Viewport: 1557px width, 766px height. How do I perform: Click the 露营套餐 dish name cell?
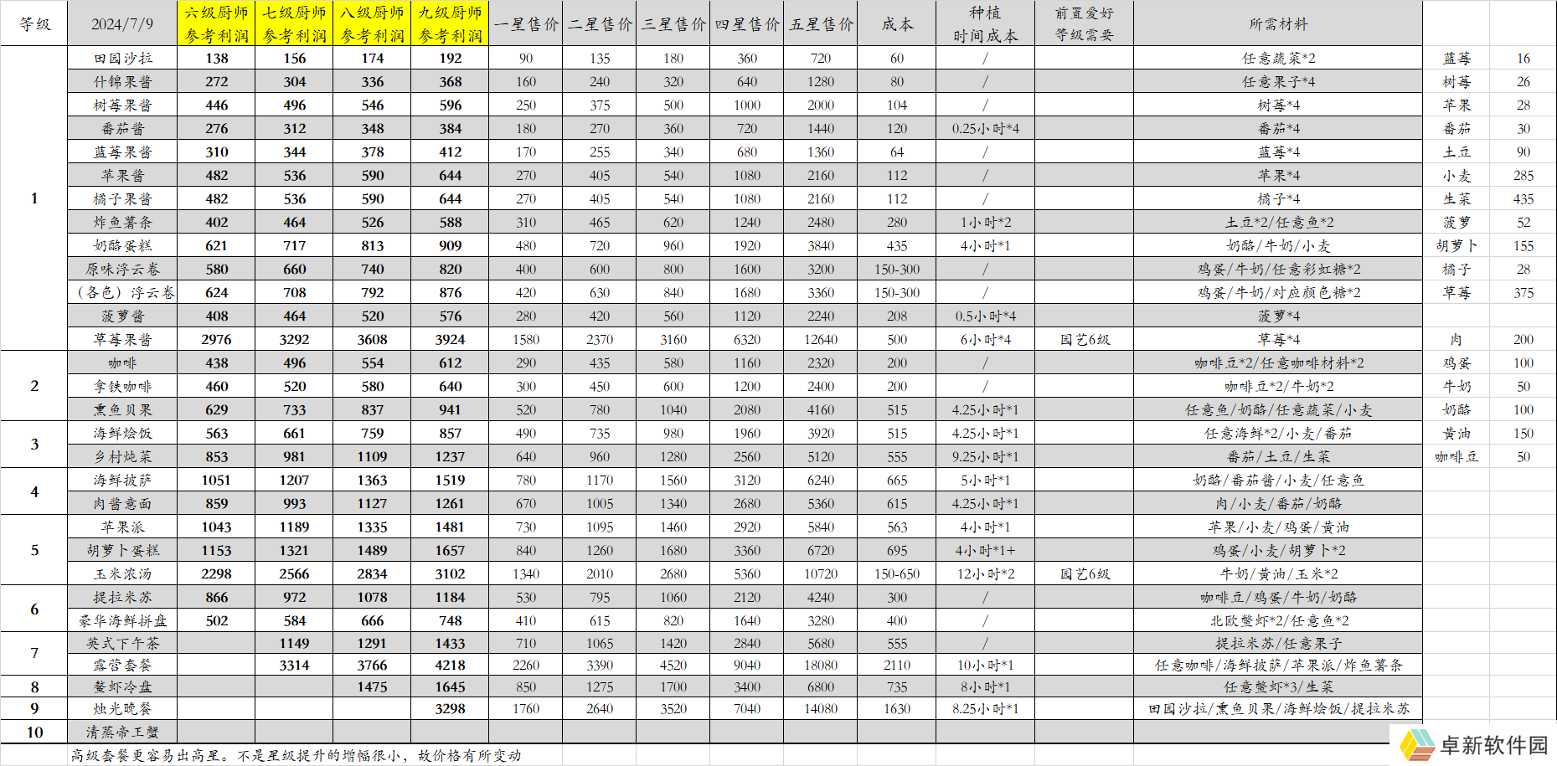[x=122, y=665]
